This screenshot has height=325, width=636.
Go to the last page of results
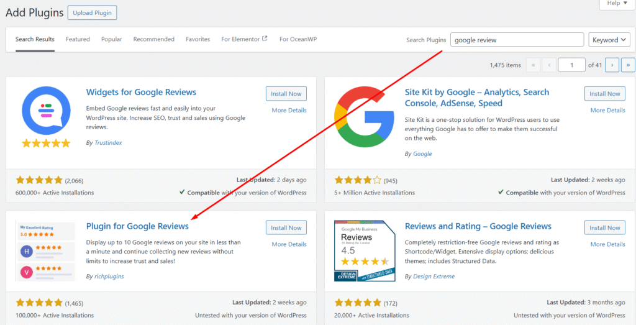(x=628, y=65)
